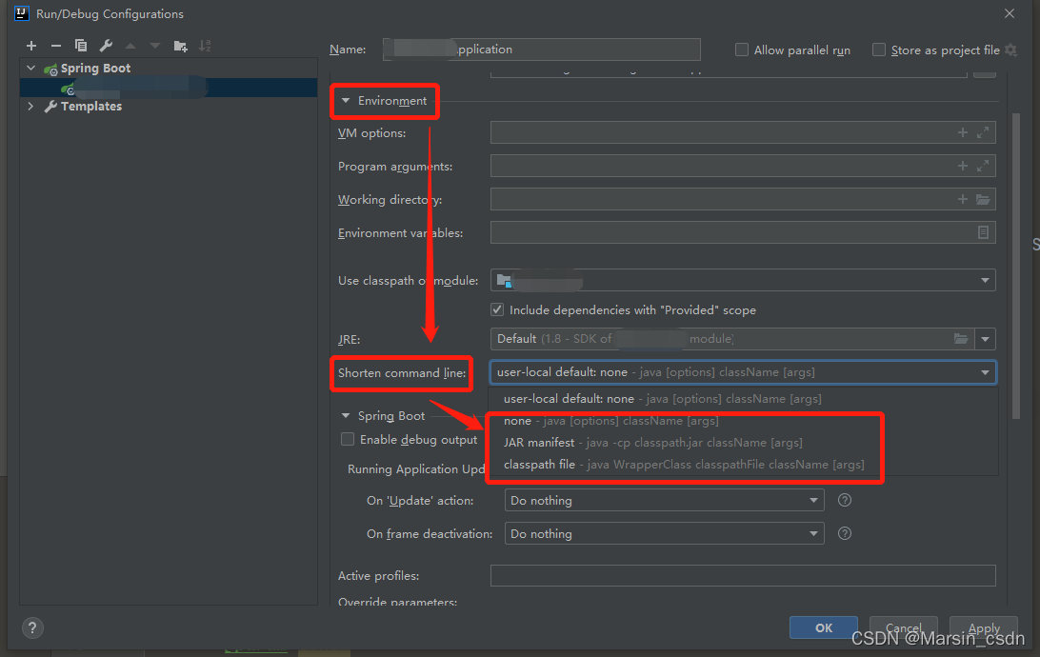Click the Program arguments input field
Screen dimensions: 1040x657
click(743, 166)
